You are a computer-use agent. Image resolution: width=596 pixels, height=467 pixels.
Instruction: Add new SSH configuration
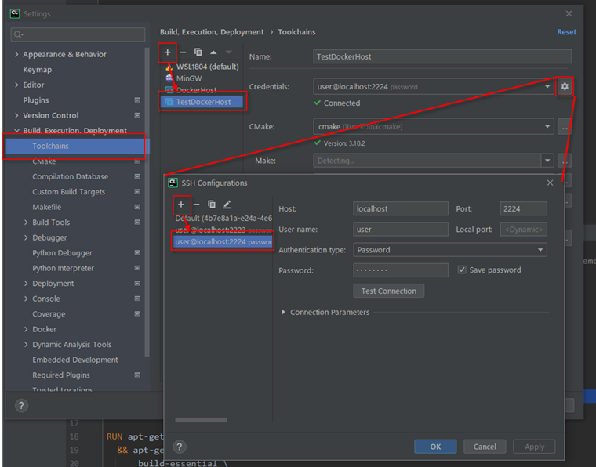[181, 205]
